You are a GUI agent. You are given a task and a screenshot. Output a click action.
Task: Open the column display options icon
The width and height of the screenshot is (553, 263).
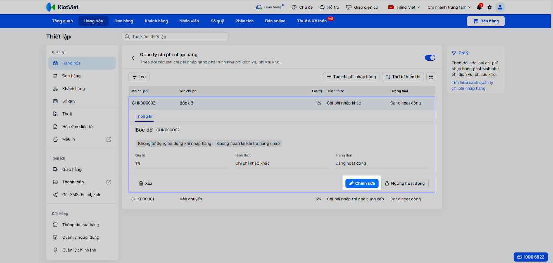431,77
